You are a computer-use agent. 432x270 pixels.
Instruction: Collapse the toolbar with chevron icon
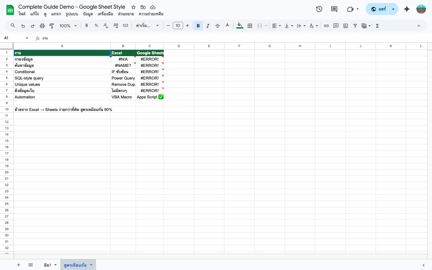419,25
